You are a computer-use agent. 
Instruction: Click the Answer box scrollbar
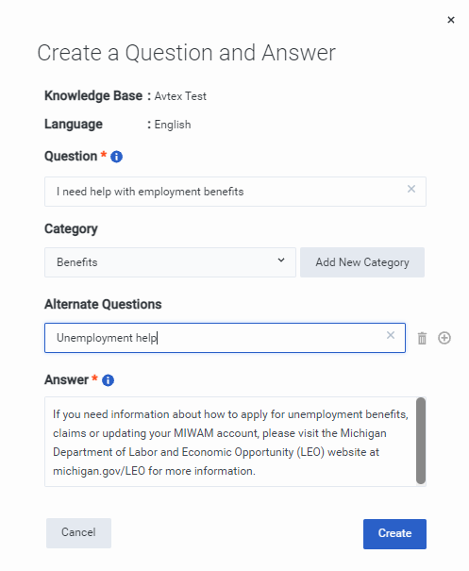pyautogui.click(x=421, y=441)
